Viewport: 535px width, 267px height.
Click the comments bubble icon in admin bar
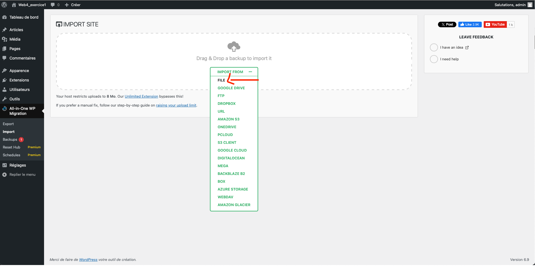[53, 5]
